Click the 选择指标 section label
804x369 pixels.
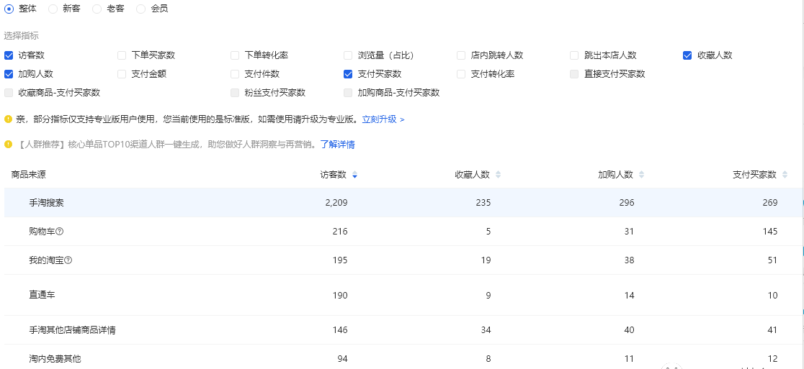22,36
